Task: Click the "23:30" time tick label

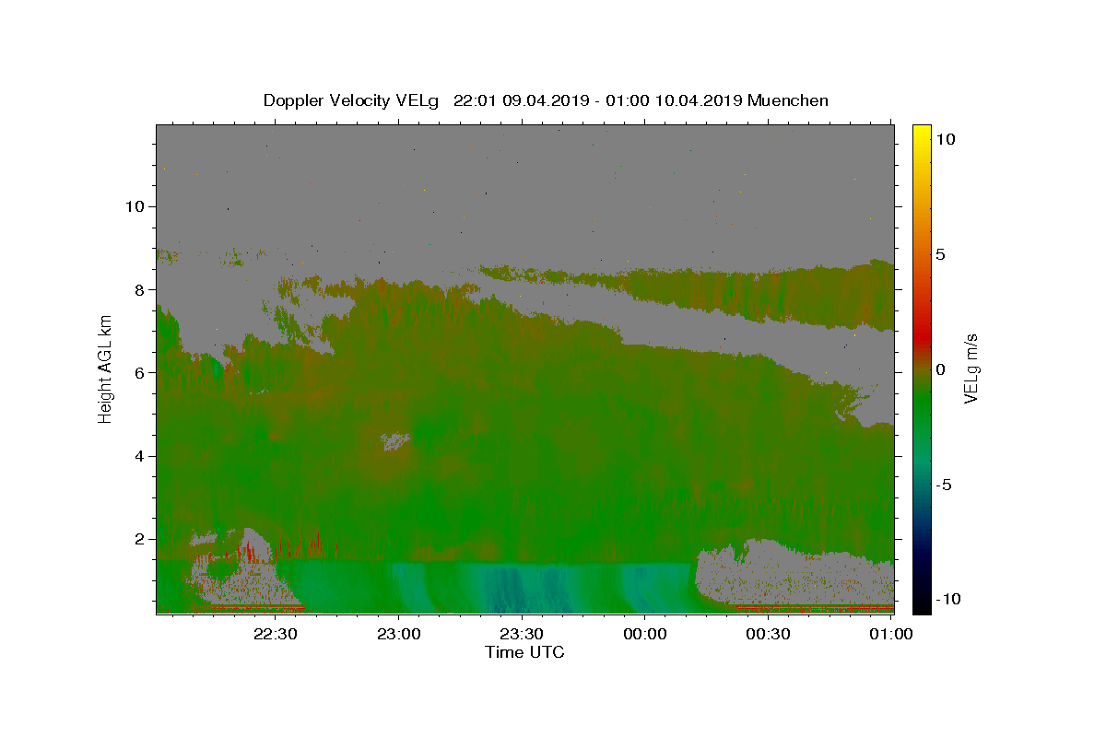Action: [x=522, y=634]
